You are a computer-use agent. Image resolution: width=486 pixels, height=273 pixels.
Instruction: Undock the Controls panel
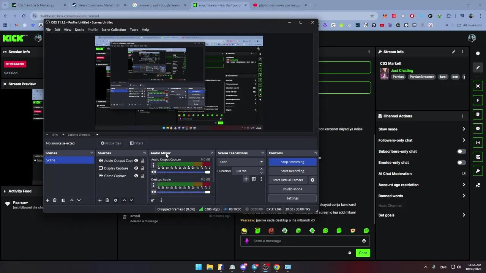coord(315,153)
